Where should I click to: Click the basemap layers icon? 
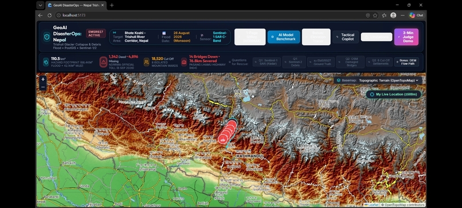tap(339, 80)
